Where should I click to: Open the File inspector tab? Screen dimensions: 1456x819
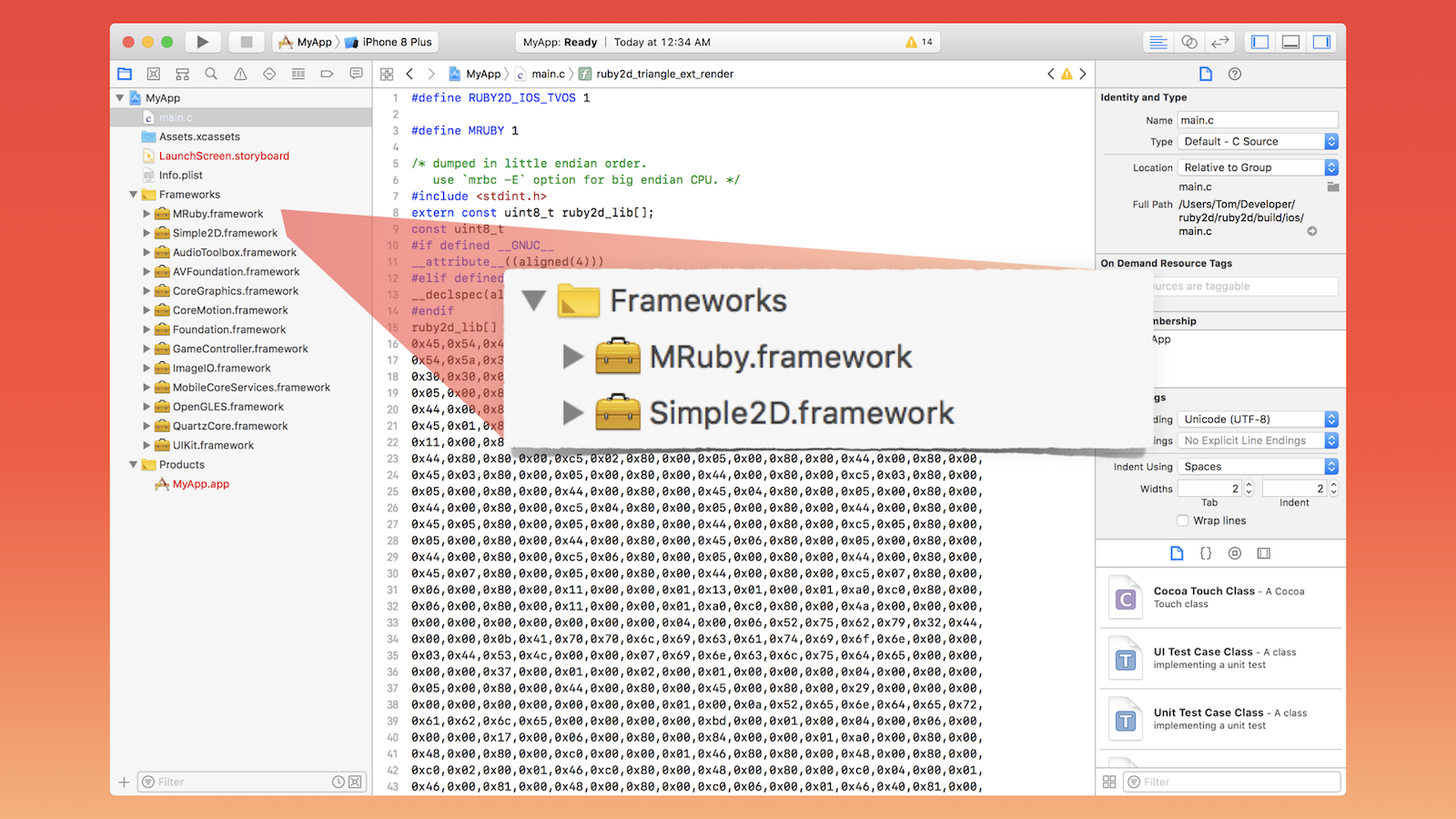pyautogui.click(x=1206, y=74)
